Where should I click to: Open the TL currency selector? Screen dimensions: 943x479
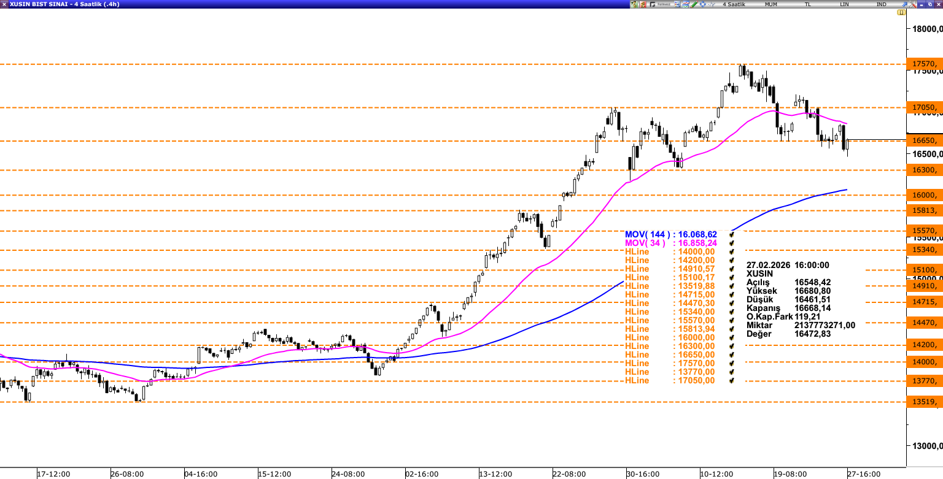tap(808, 4)
